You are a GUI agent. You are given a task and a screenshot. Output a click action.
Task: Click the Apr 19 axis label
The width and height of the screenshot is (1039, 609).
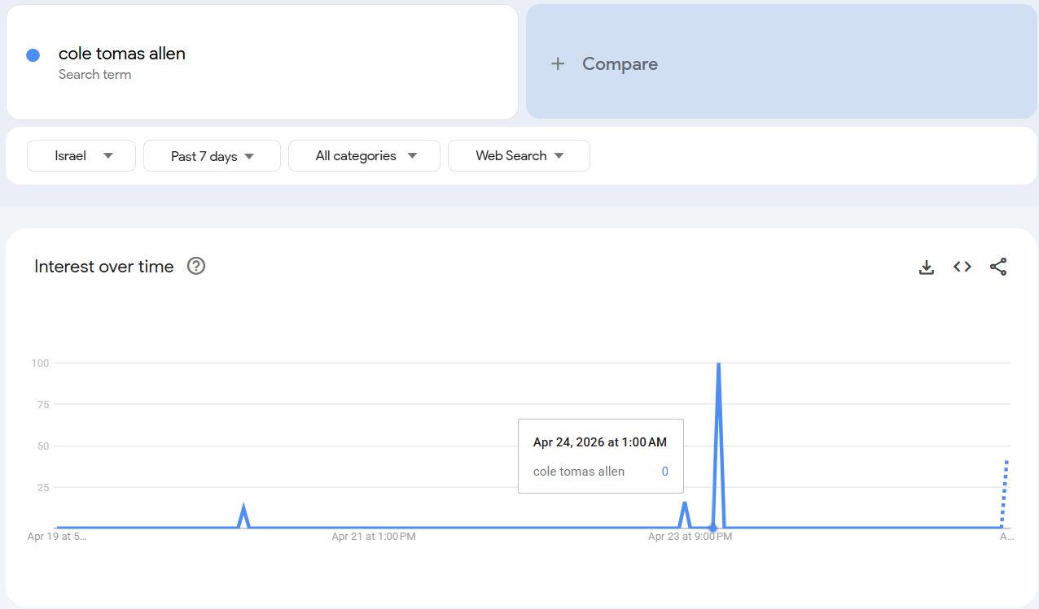point(57,537)
